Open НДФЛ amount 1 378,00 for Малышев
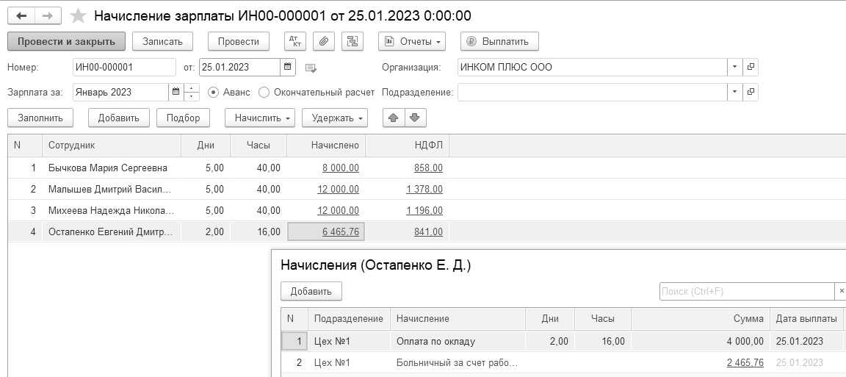The height and width of the screenshot is (377, 846). 424,189
